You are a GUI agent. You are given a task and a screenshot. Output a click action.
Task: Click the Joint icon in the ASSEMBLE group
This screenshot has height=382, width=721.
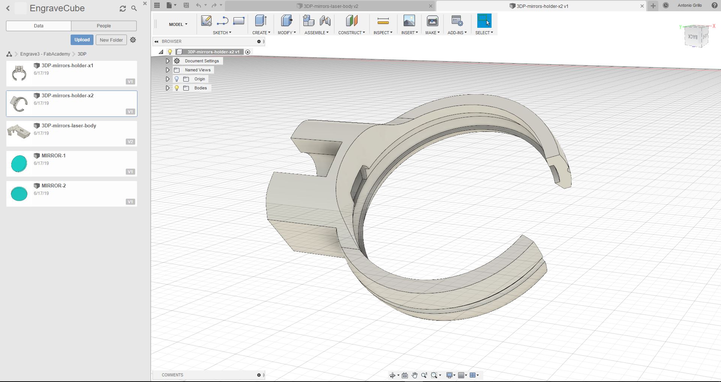(325, 21)
